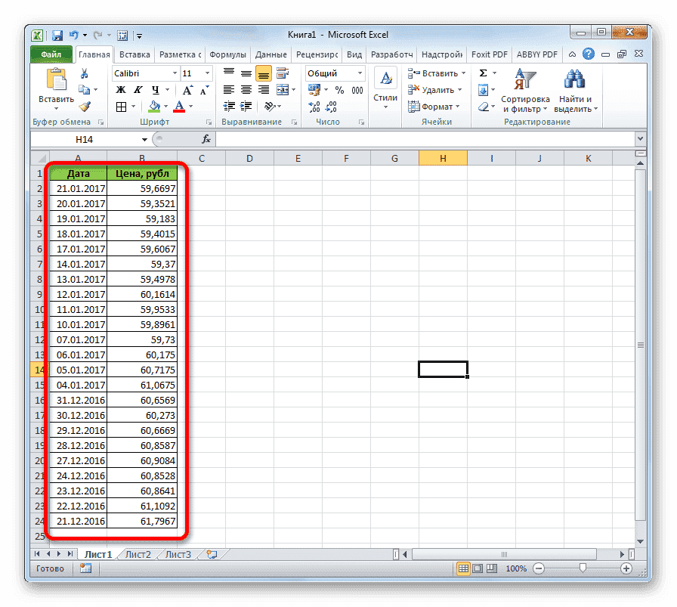Click the Find and Select binoculars icon

pos(573,79)
